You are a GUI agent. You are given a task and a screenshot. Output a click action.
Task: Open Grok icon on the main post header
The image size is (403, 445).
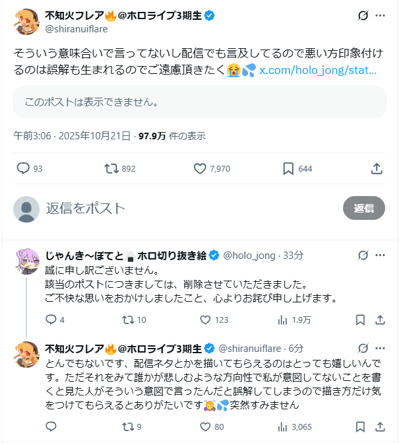362,15
